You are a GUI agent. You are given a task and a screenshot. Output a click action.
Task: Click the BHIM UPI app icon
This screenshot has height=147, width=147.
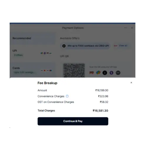[91, 73]
